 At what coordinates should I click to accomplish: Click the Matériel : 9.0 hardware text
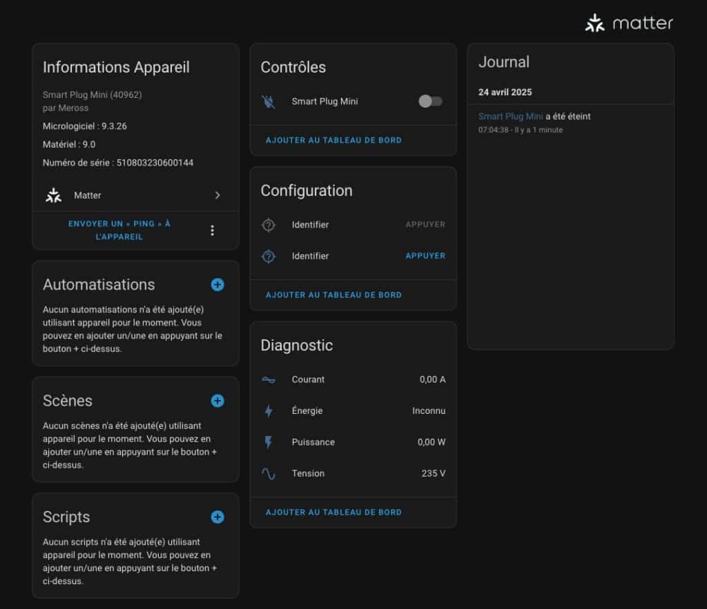(69, 145)
